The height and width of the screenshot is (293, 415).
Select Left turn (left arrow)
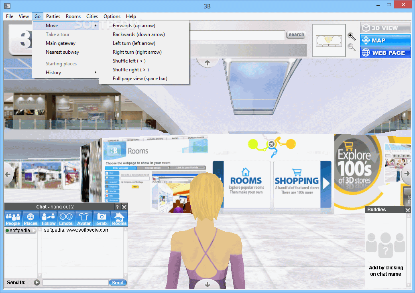144,43
